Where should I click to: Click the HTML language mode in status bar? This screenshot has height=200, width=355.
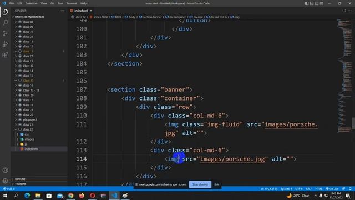click(x=318, y=189)
